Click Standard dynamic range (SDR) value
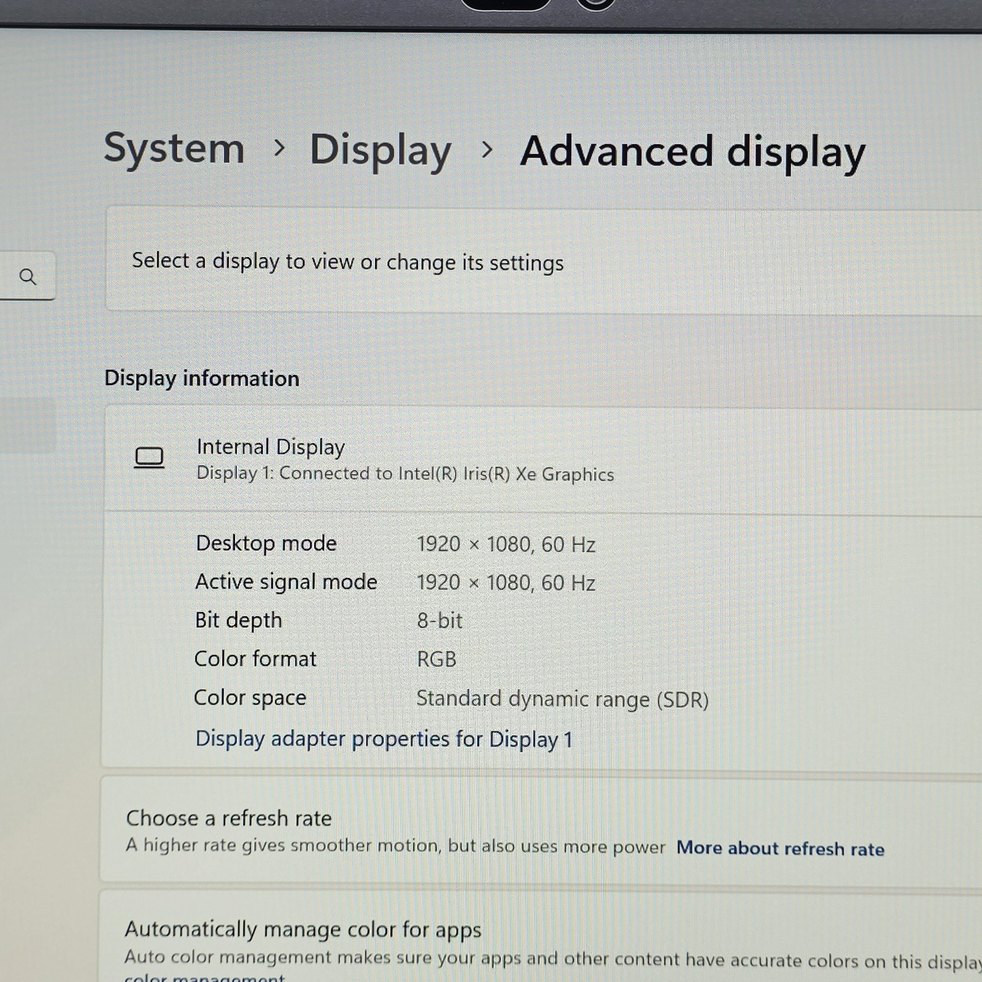The height and width of the screenshot is (982, 982). click(x=563, y=700)
